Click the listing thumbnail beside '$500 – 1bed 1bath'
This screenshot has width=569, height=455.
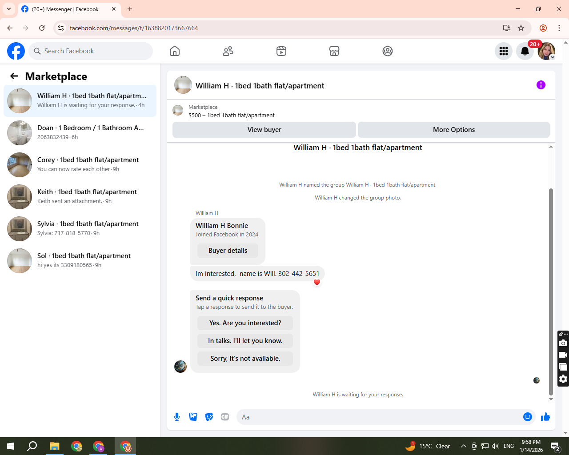178,110
